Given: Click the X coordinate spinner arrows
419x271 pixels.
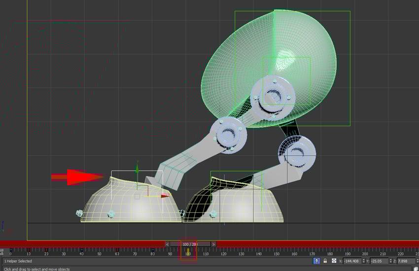Looking at the screenshot, I should [x=363, y=261].
